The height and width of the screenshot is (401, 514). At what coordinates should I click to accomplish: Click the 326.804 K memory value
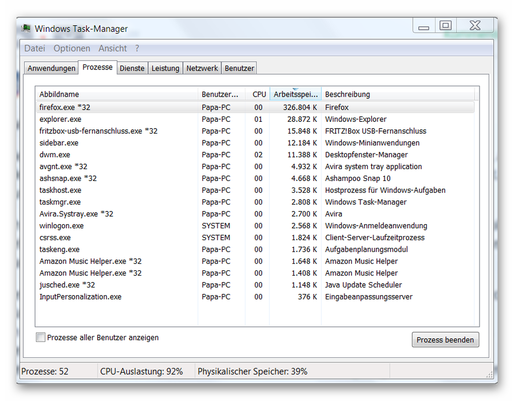300,107
